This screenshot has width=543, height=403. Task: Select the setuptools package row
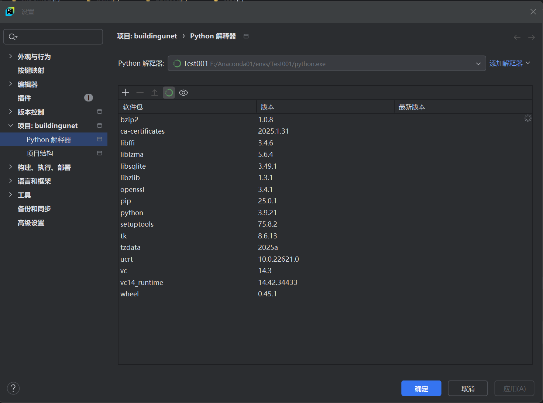[x=325, y=224]
